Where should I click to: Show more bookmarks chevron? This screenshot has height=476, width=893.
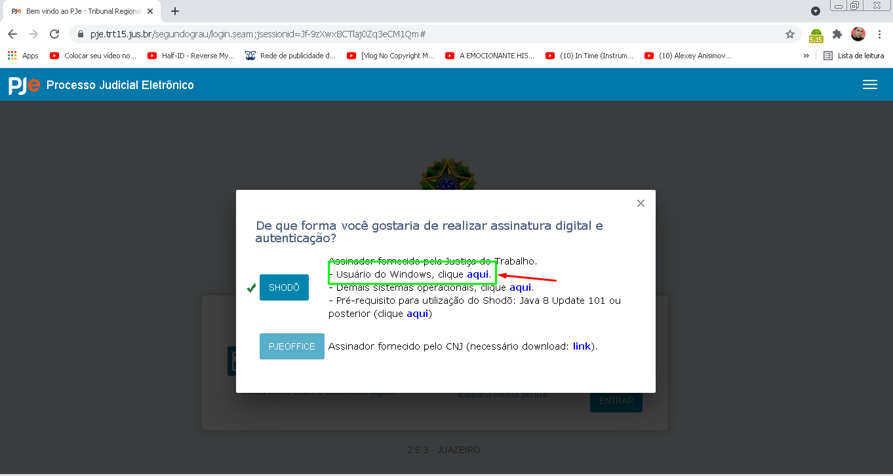coord(806,56)
